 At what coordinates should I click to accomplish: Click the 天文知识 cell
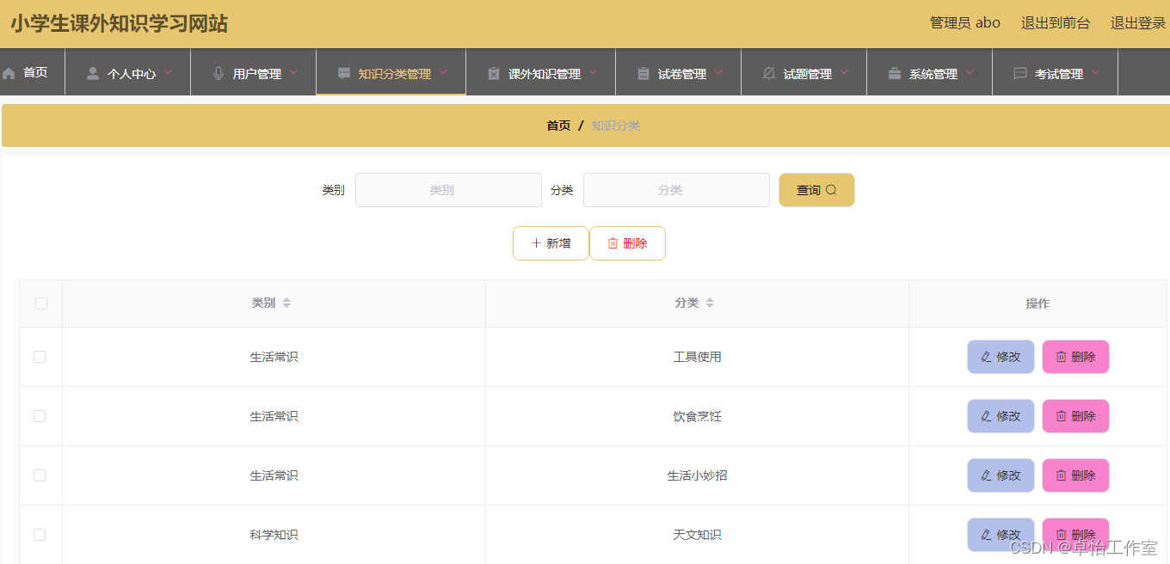coord(697,535)
